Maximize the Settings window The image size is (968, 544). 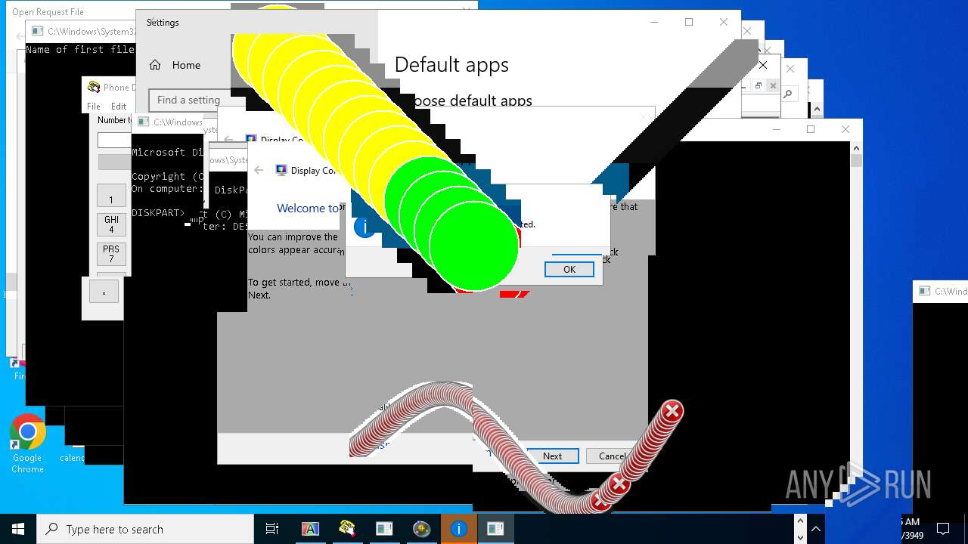[689, 23]
